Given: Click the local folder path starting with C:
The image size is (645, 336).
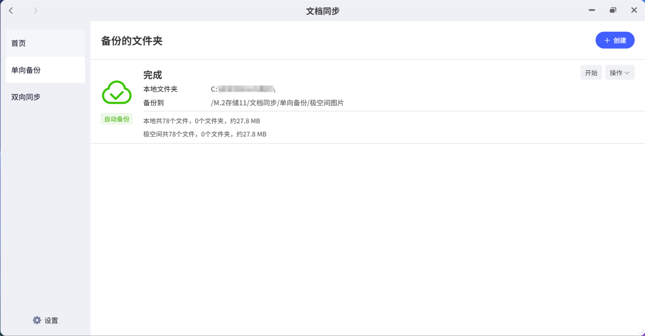Looking at the screenshot, I should [x=243, y=89].
